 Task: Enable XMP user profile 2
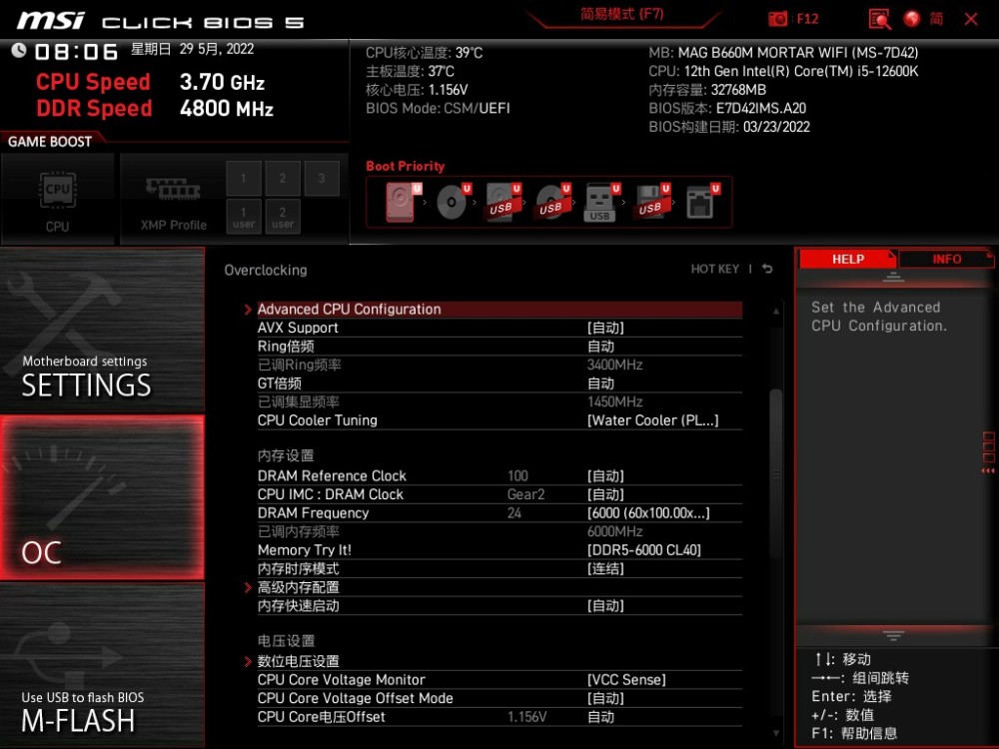coord(283,217)
